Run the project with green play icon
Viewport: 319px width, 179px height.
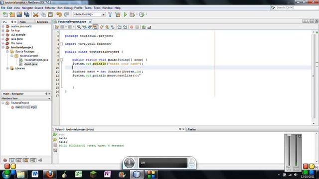(x=125, y=14)
